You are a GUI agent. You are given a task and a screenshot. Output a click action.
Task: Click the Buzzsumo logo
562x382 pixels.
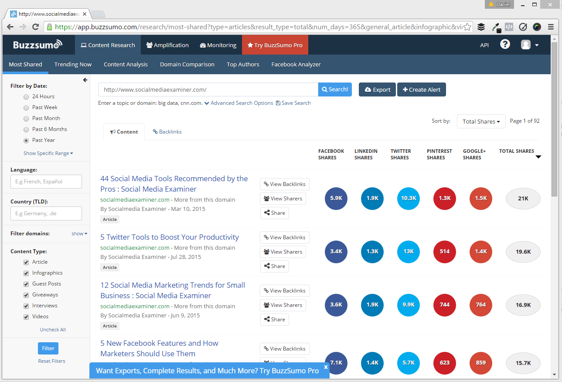[37, 45]
